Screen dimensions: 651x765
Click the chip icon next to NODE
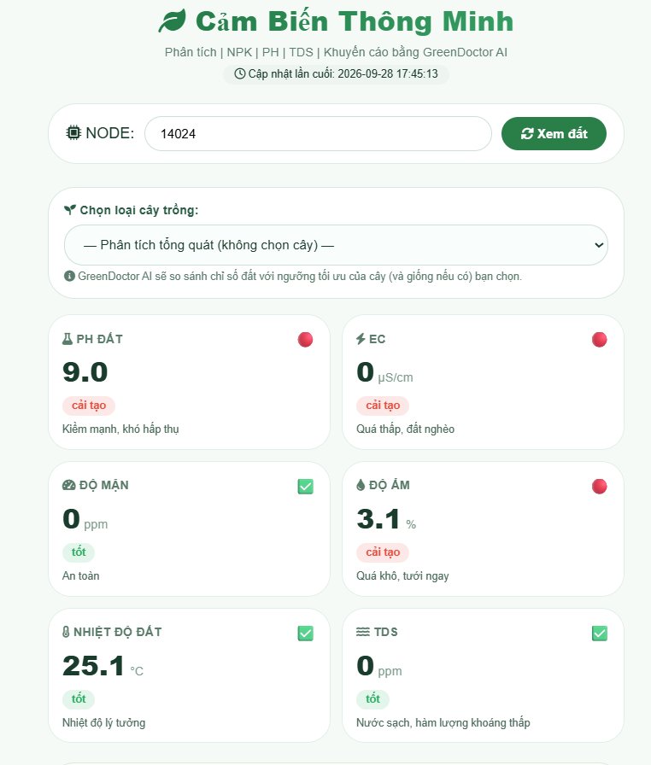[x=73, y=132]
